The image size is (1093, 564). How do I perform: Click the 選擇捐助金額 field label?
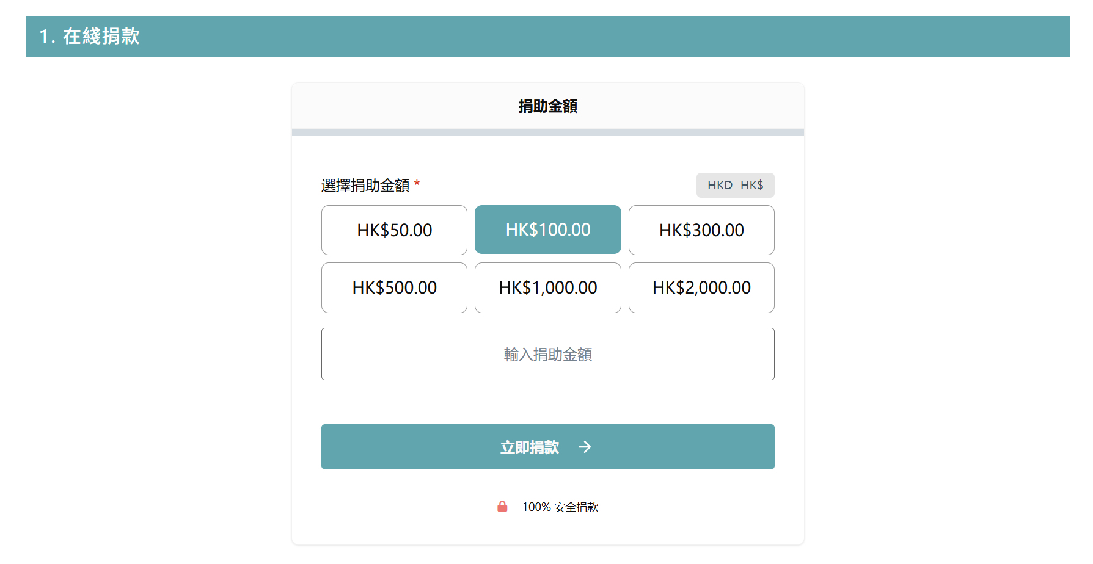coord(365,186)
